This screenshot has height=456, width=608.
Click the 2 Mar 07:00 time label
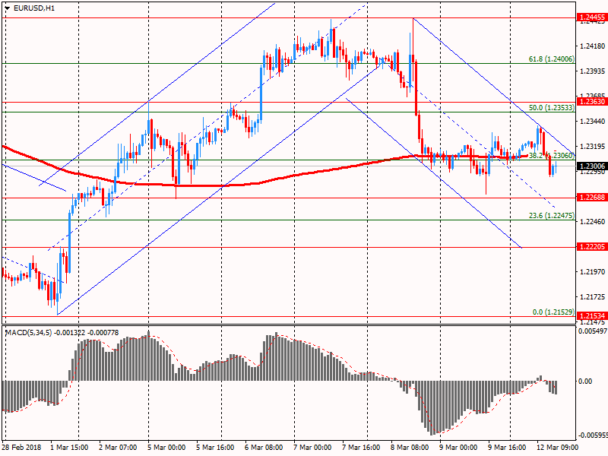point(118,447)
